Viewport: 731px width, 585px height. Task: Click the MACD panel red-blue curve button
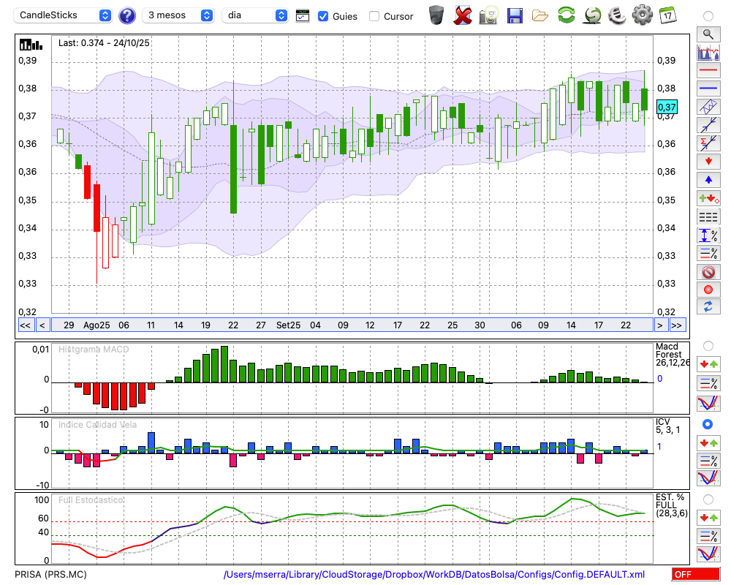(708, 403)
